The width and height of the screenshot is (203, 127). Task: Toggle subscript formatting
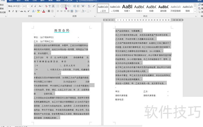(x=25, y=11)
